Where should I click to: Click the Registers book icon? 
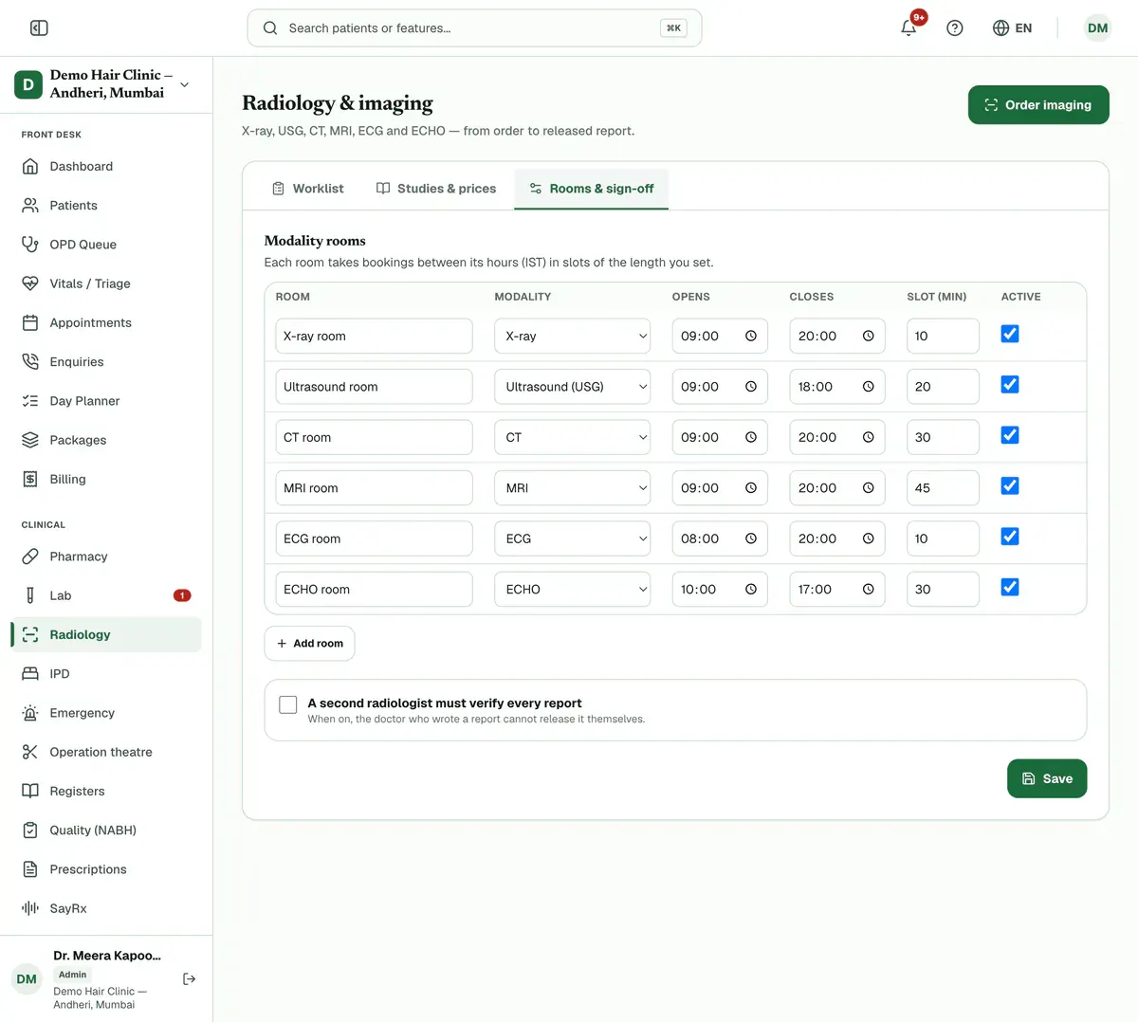(30, 791)
